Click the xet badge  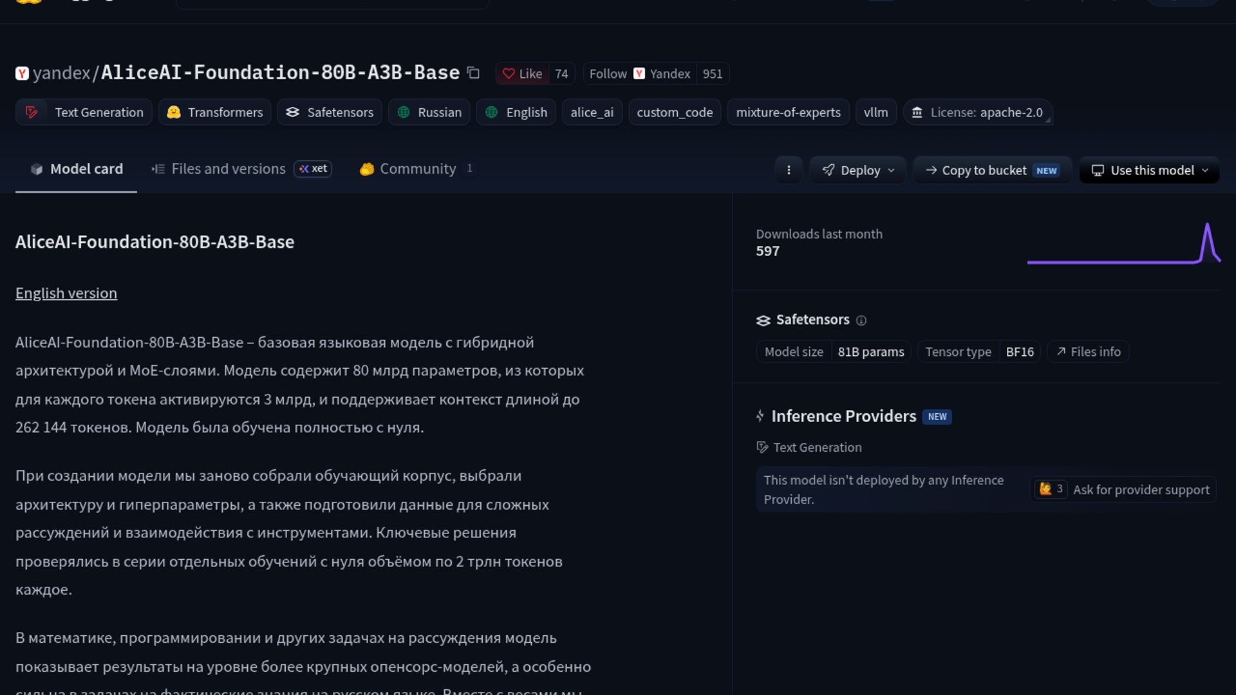[313, 169]
